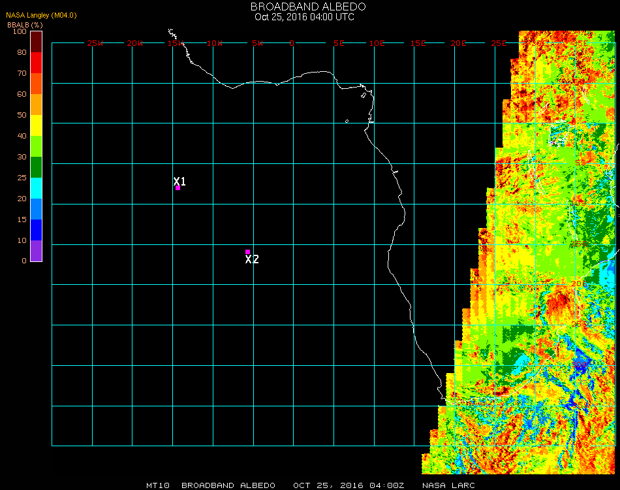Click the 10S latitude label
The width and height of the screenshot is (620, 490).
578,203
